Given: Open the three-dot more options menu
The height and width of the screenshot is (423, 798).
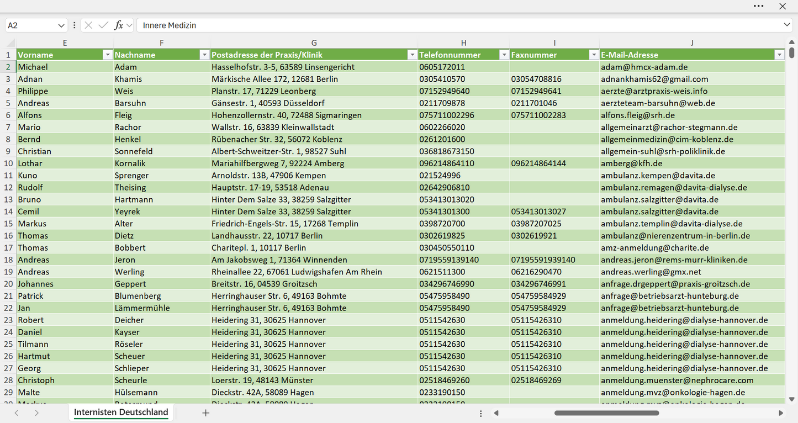Looking at the screenshot, I should click(x=759, y=6).
